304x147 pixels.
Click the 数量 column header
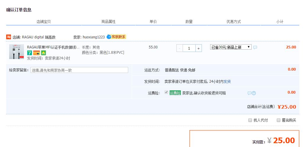[x=189, y=22]
